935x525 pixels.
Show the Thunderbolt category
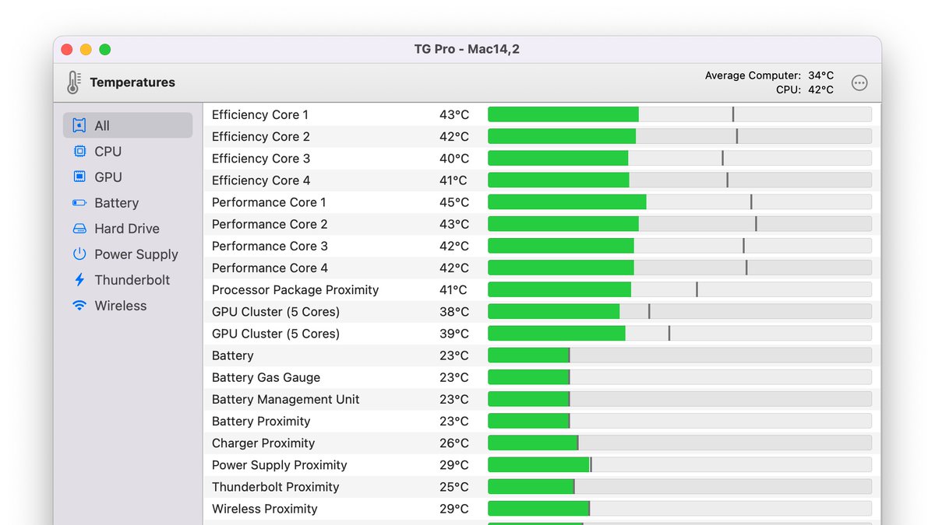[x=132, y=280]
